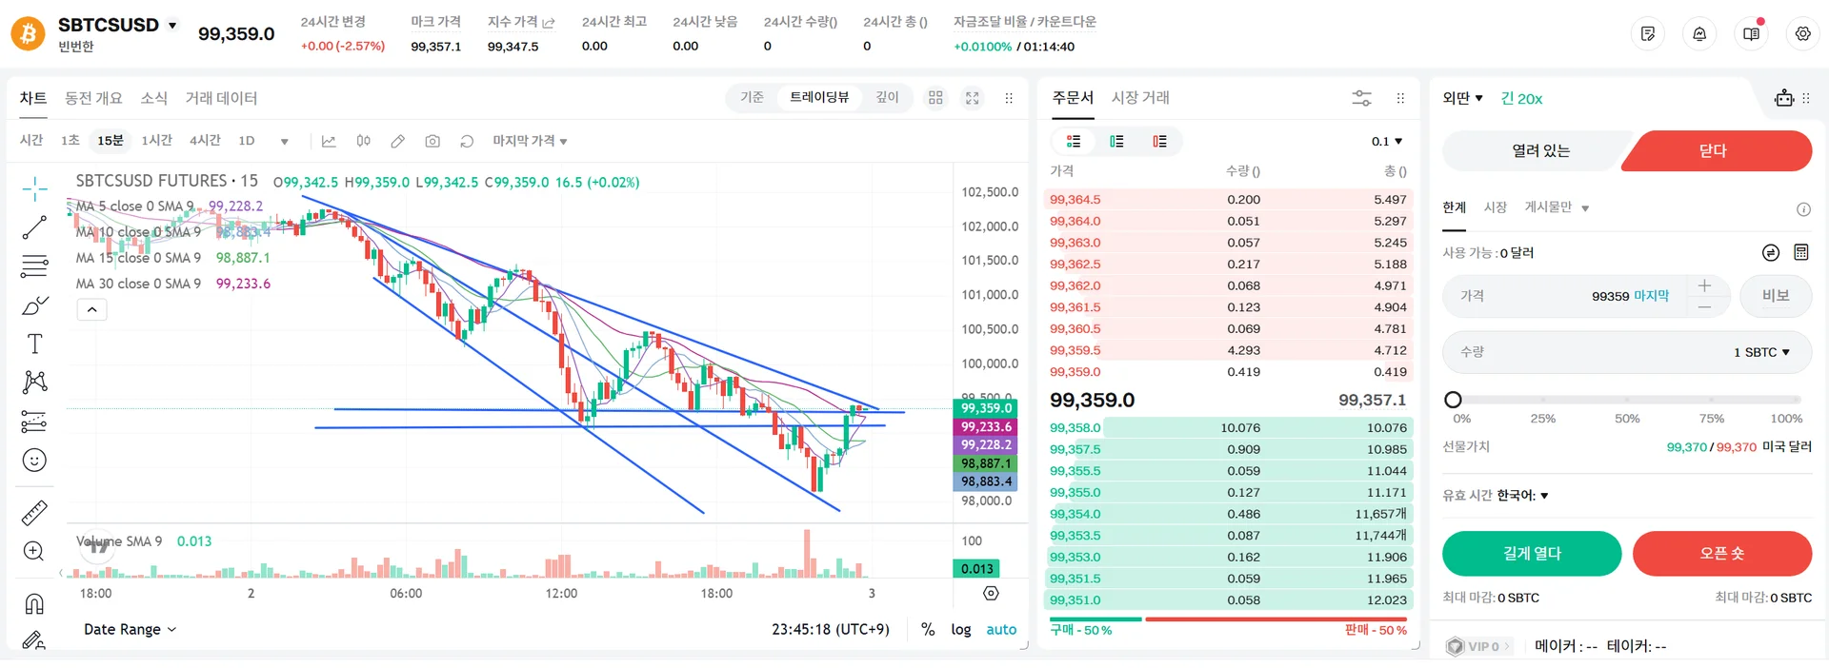1829x668 pixels.
Task: Open the SBTCSUSD symbol dropdown
Action: pos(172,25)
